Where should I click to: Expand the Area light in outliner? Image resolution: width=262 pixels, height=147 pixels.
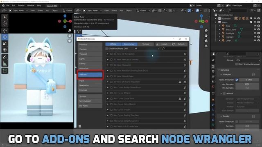pyautogui.click(x=219, y=26)
